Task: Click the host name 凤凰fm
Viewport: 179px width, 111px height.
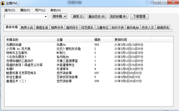Action: pyautogui.click(x=61, y=45)
